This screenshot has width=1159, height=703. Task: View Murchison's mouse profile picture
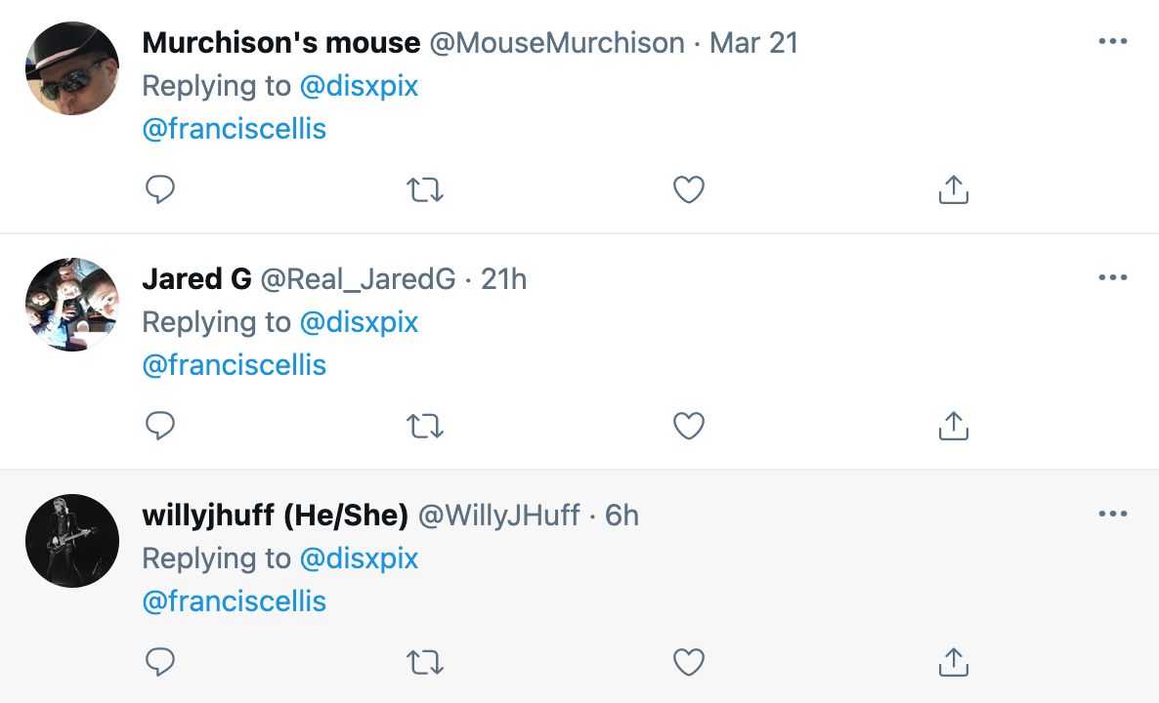click(x=72, y=68)
